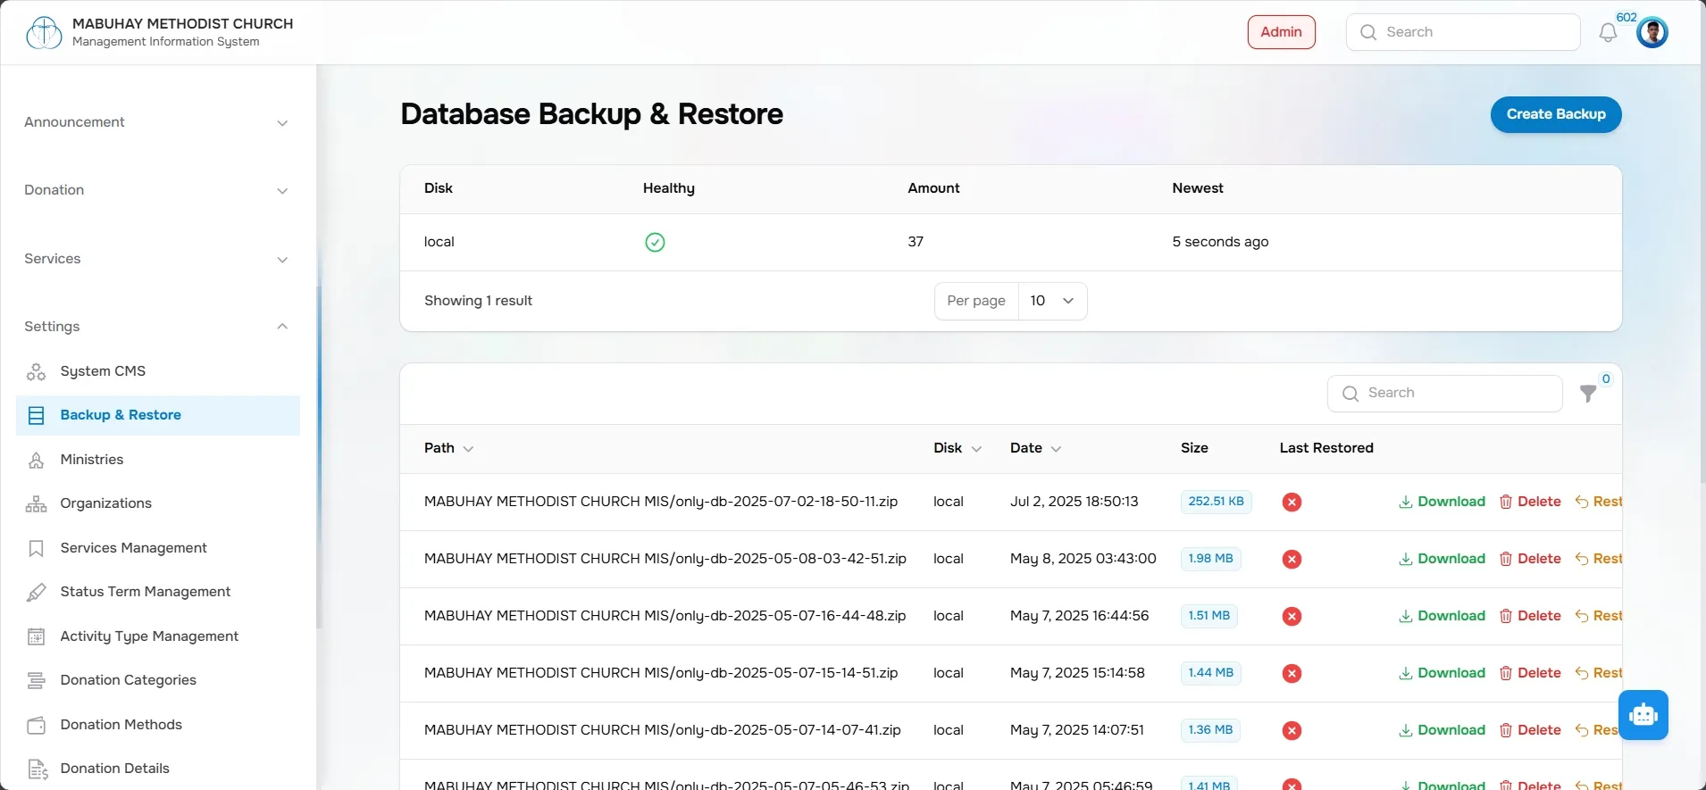Viewport: 1706px width, 790px height.
Task: Click the '5 seconds ago' newest value
Action: click(1220, 242)
